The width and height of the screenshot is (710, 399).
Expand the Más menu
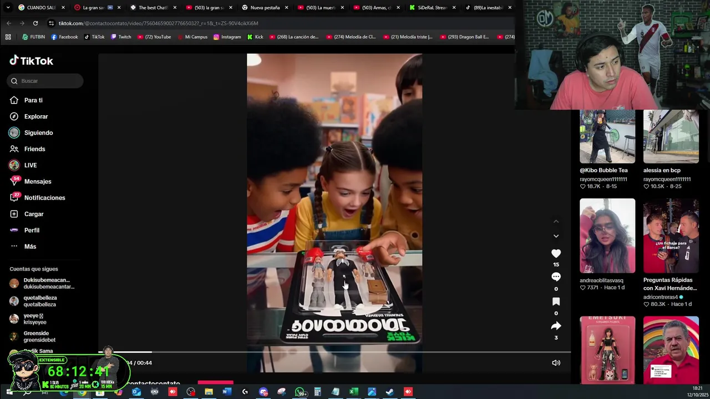point(30,247)
